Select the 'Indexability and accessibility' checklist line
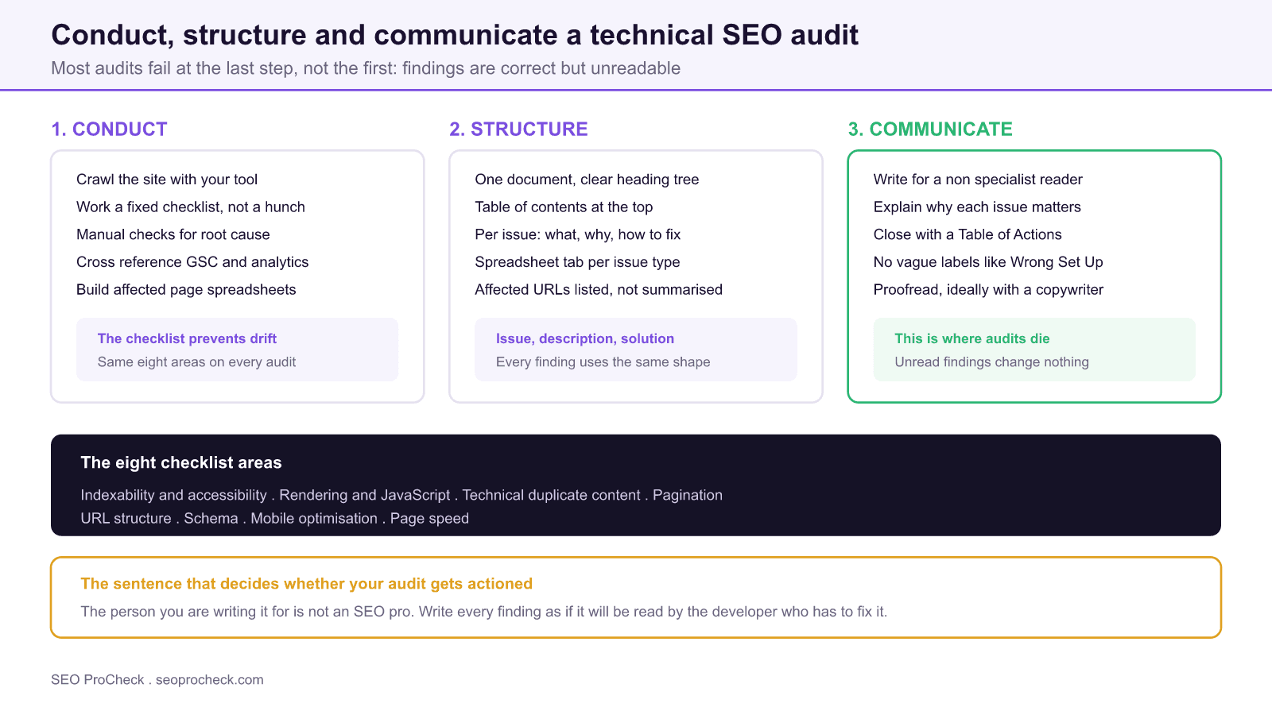This screenshot has width=1272, height=715. [x=401, y=496]
